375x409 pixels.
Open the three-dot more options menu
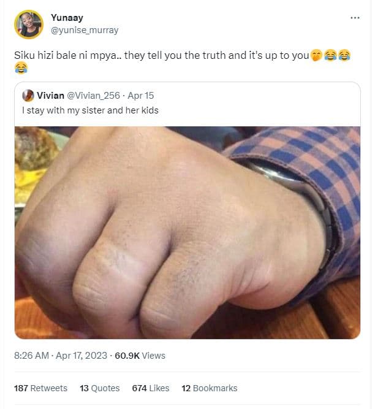[355, 18]
